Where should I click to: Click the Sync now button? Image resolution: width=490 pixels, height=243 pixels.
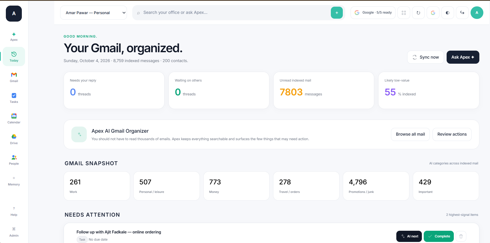coord(425,57)
